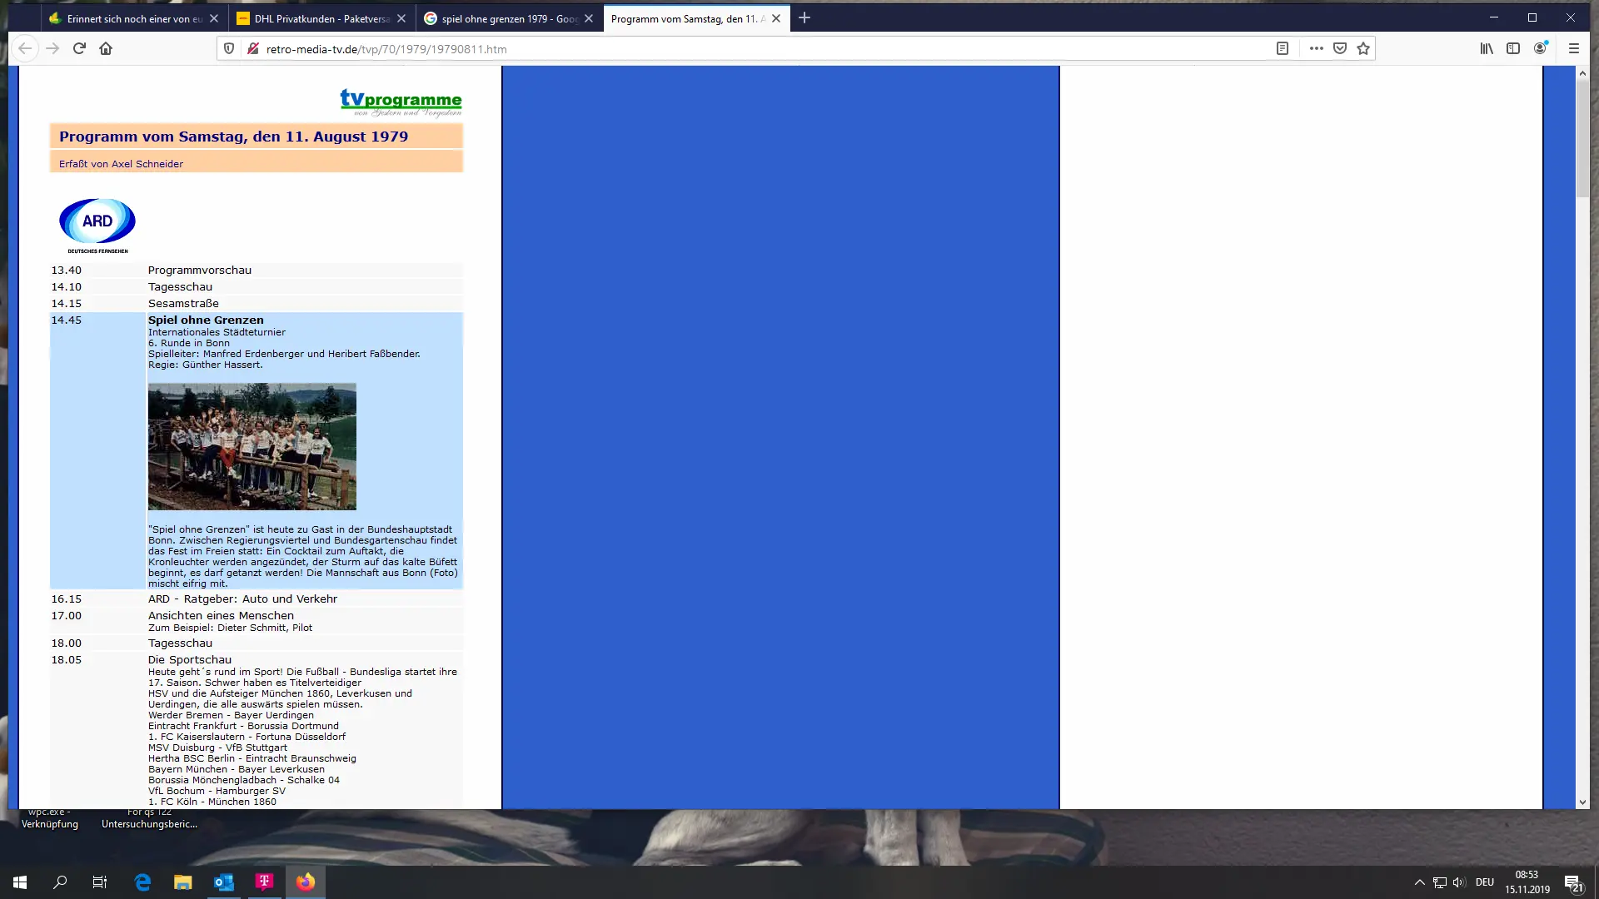This screenshot has width=1599, height=899.
Task: Click the 'Spiel ohne Grenzen' title
Action: (x=206, y=320)
